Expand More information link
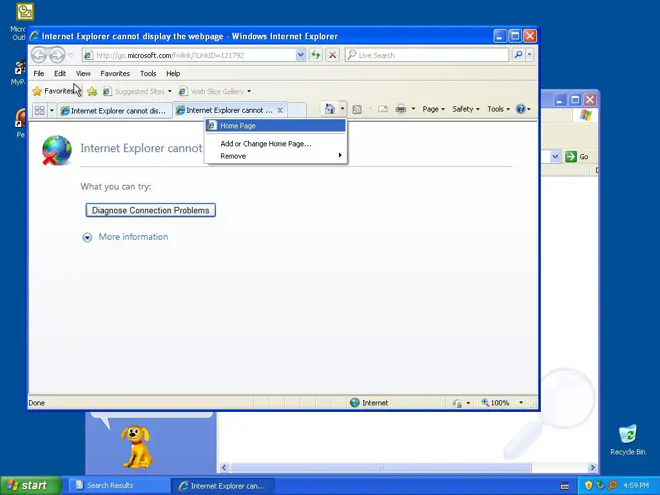 (133, 237)
